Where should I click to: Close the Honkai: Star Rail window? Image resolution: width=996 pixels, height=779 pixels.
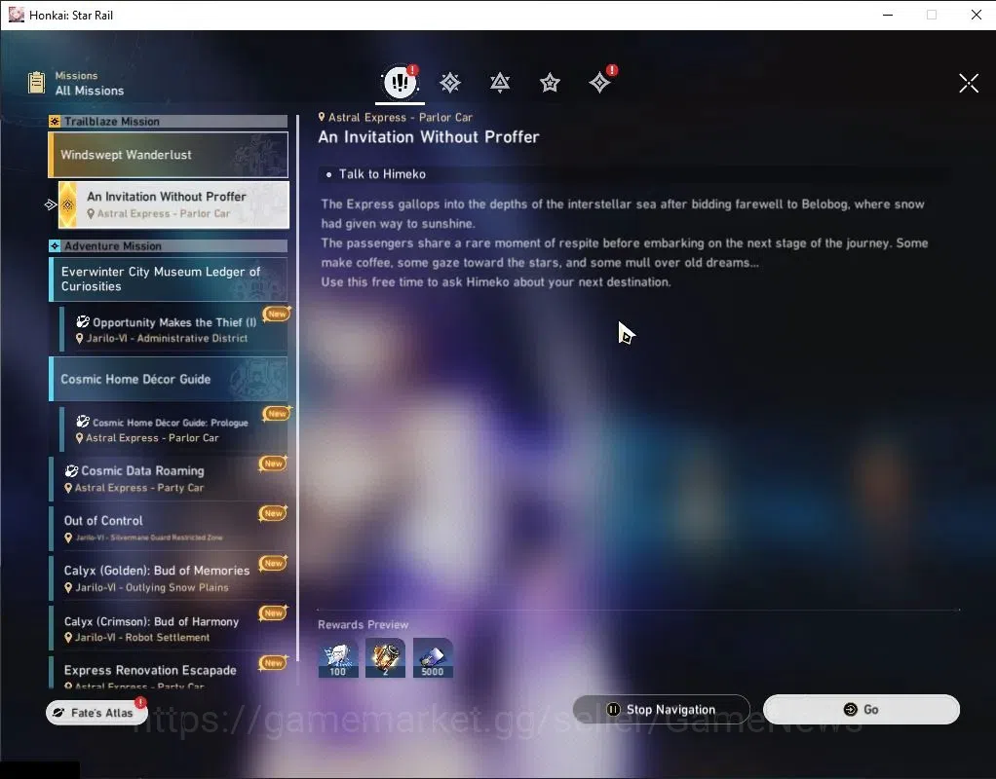977,15
